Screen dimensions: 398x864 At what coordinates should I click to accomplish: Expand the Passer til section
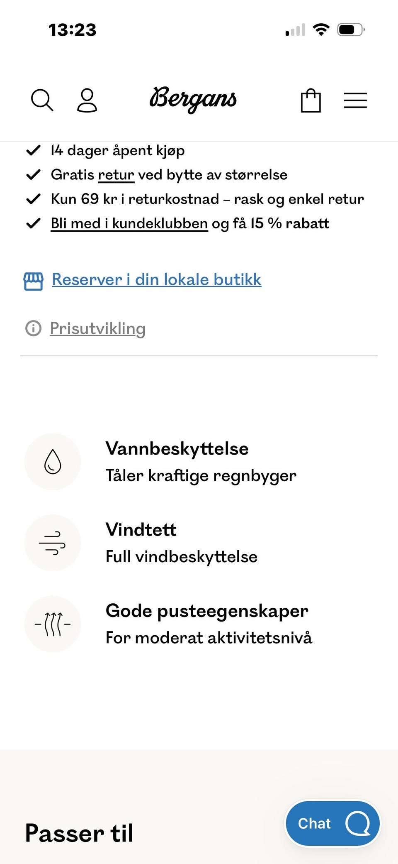coord(79,832)
